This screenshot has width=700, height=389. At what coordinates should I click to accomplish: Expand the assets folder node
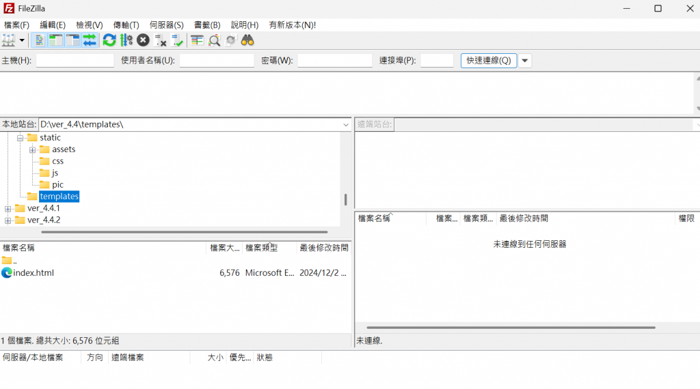[x=33, y=149]
